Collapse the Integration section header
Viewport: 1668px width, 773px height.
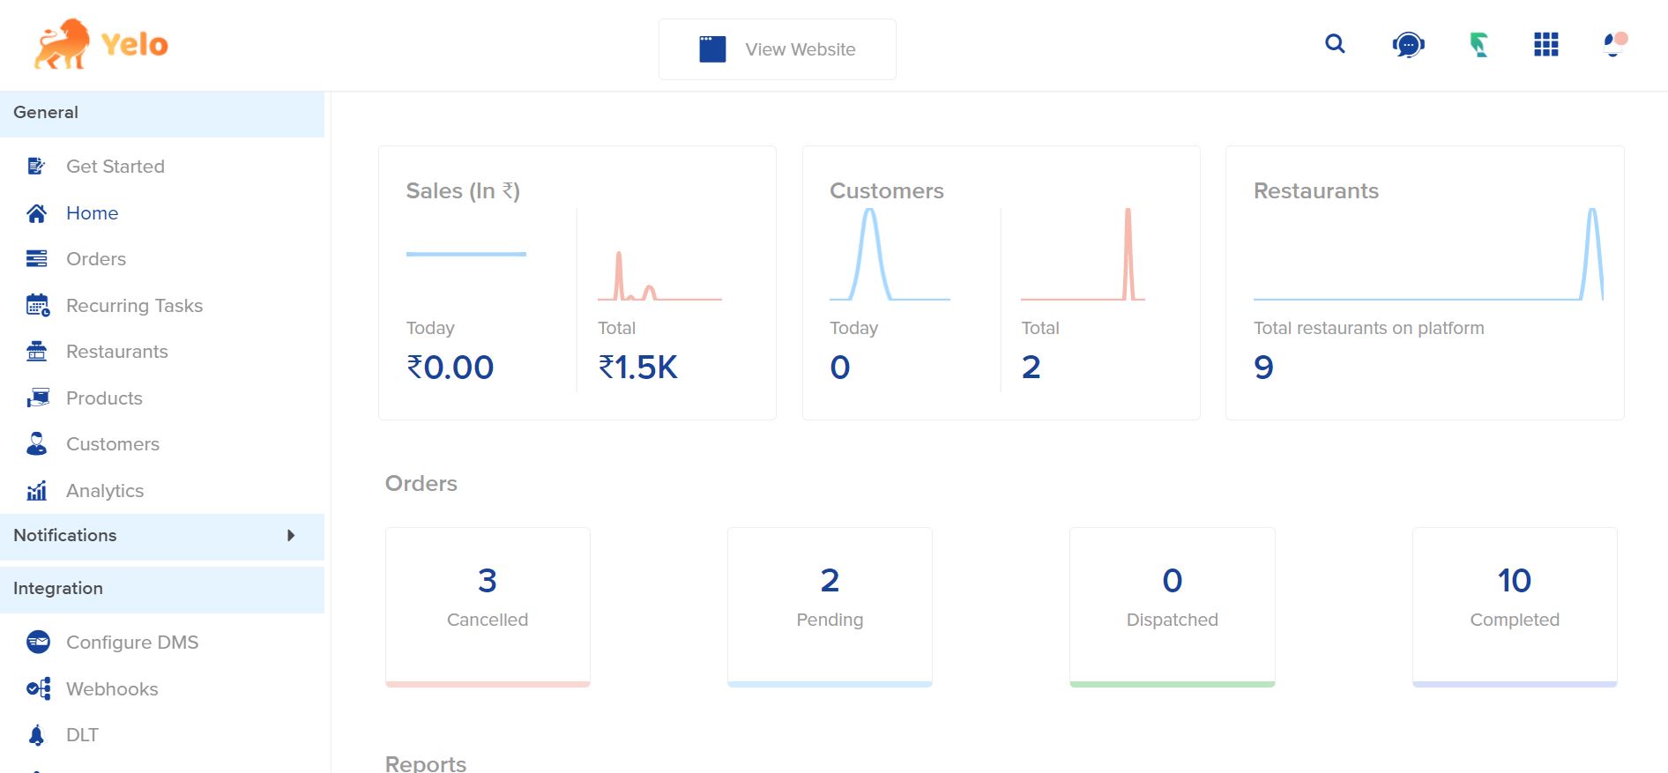(x=162, y=589)
